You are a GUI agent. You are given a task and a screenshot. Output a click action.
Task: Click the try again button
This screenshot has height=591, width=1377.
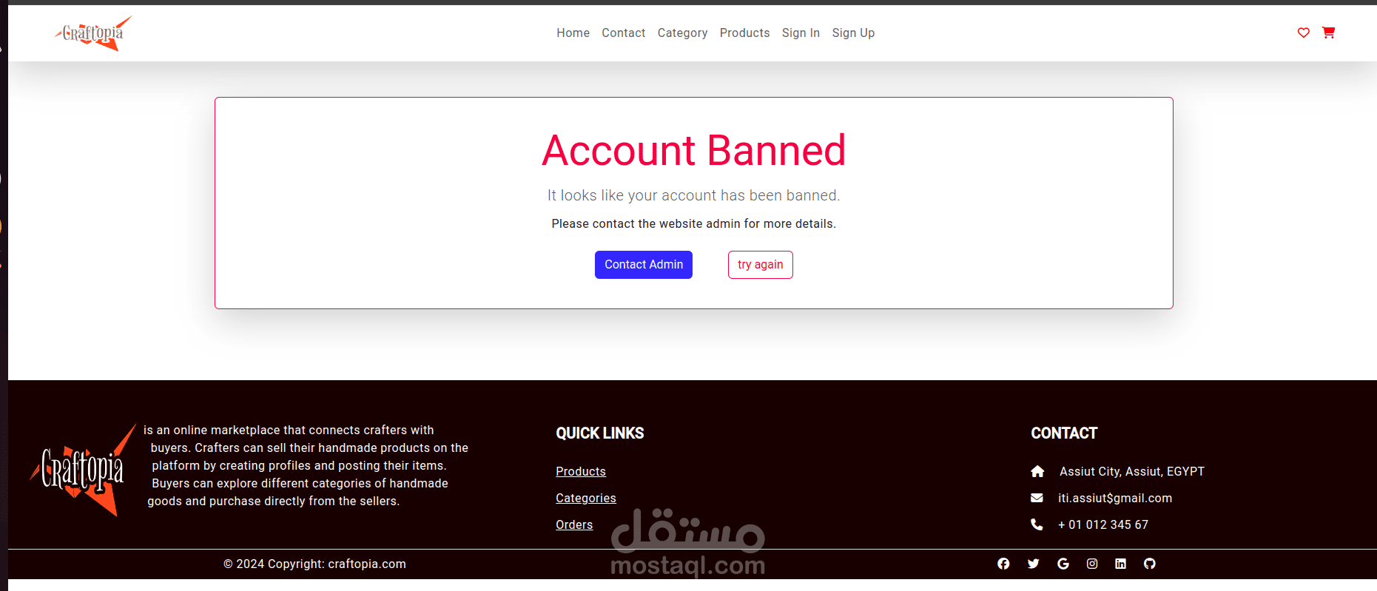pyautogui.click(x=760, y=265)
